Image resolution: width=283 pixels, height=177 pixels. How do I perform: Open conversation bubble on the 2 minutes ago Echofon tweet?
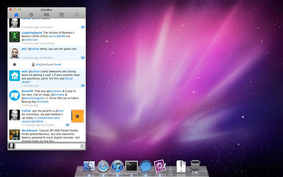click(83, 27)
